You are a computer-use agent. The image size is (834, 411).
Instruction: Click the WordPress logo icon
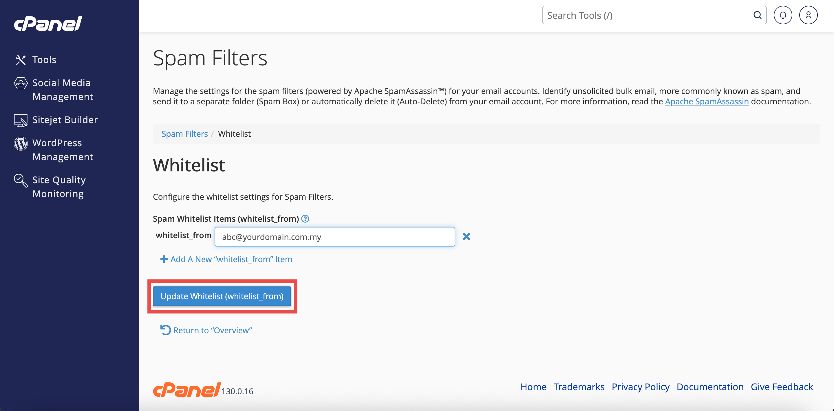click(x=20, y=143)
